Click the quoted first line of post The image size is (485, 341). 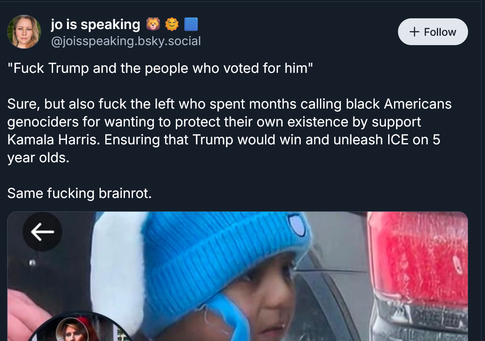pos(161,68)
